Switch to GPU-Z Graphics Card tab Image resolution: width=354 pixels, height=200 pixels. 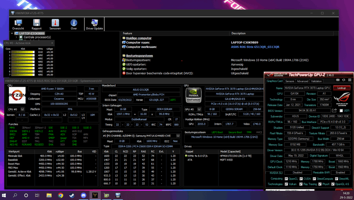[x=274, y=81]
